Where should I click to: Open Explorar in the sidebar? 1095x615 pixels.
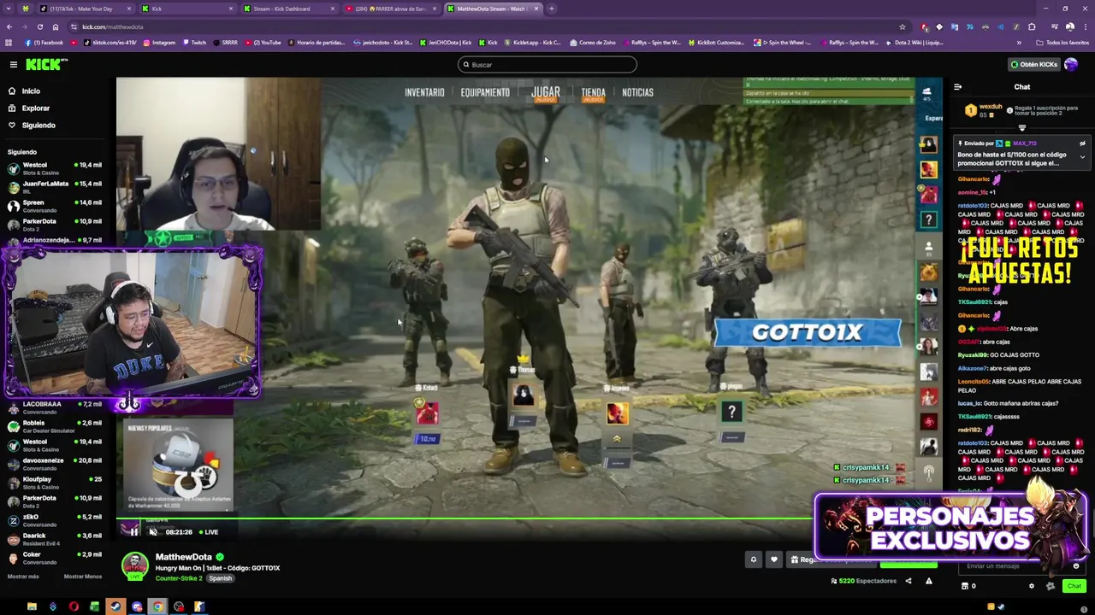coord(35,108)
